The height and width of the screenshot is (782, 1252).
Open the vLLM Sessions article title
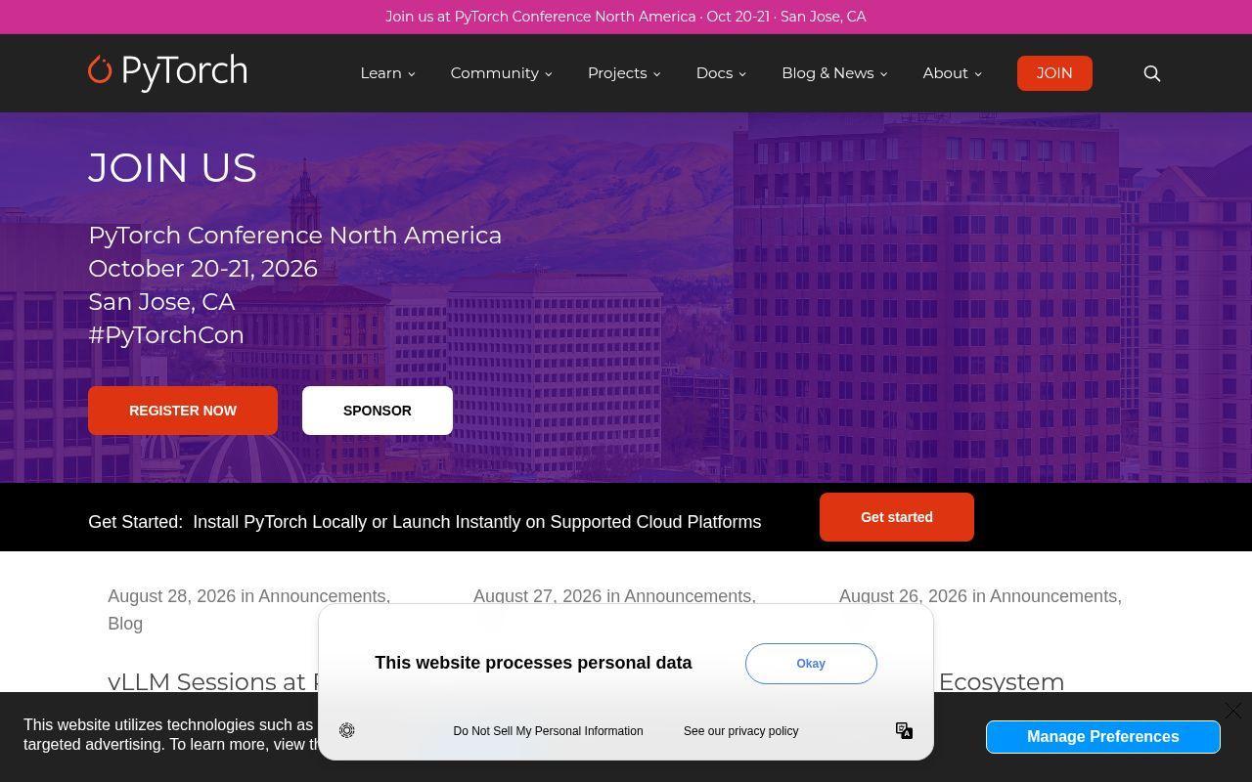tap(210, 681)
